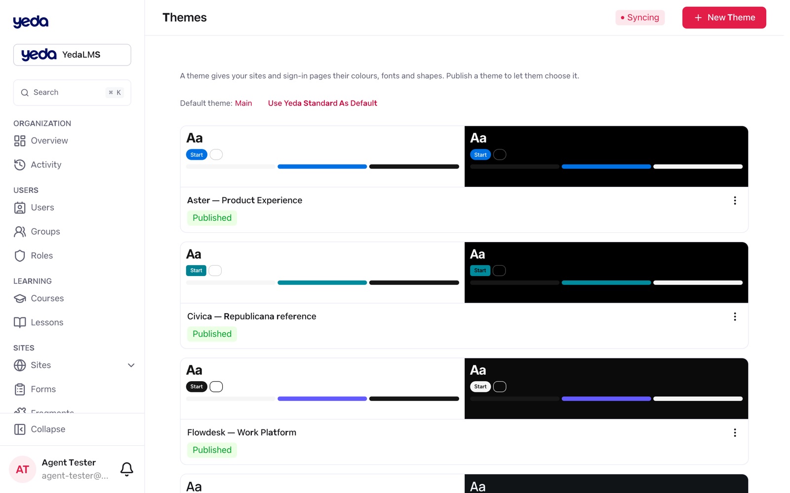Click Start button in Aster light preview

(197, 155)
